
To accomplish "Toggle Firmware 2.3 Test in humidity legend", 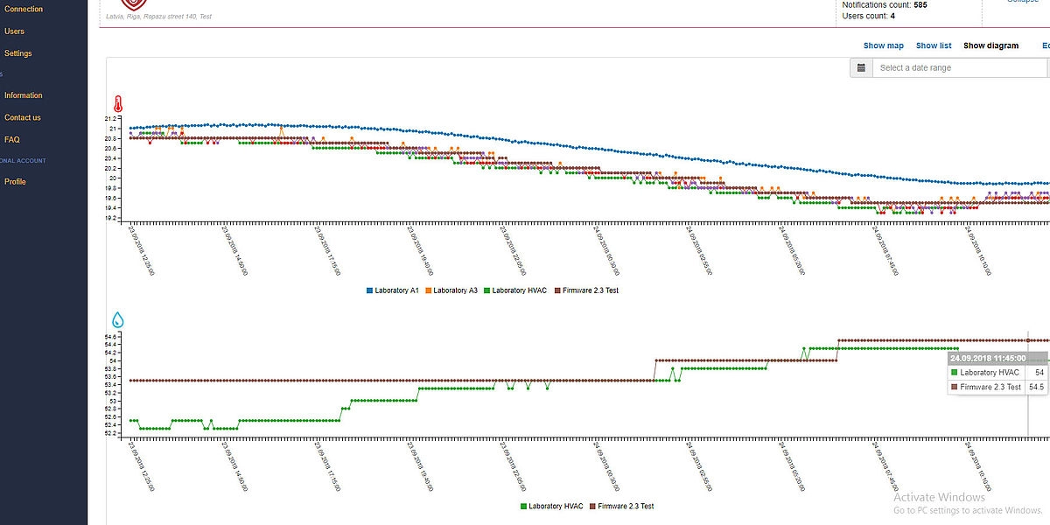I will coord(621,507).
